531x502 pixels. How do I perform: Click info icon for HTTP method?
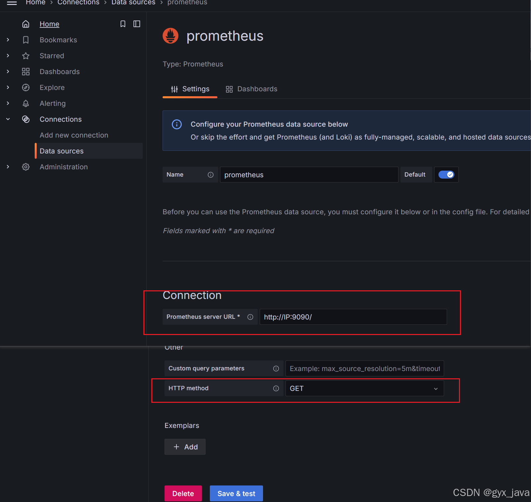coord(276,389)
